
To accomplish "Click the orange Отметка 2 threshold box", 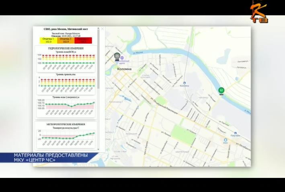I will pyautogui.click(x=66, y=40).
